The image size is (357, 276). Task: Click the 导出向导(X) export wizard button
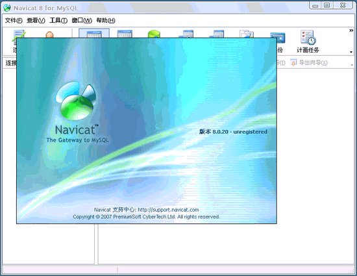click(x=309, y=62)
